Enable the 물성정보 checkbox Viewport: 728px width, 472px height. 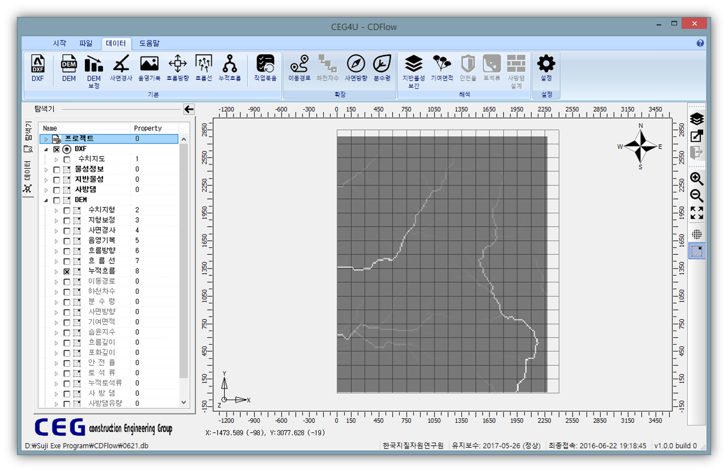pos(57,170)
